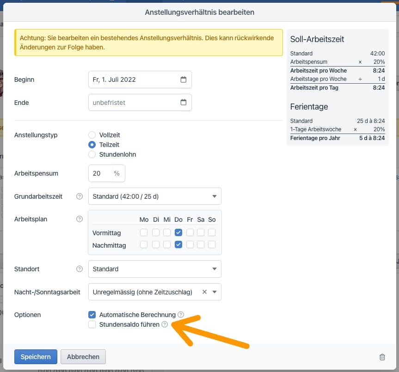Click the Abbrechen button
Viewport: 399px width, 372px height.
pos(83,357)
